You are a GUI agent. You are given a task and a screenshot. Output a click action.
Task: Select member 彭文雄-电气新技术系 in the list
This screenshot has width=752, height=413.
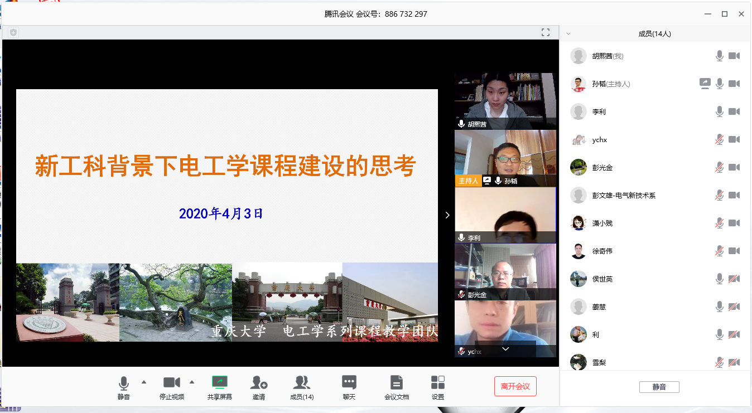624,195
